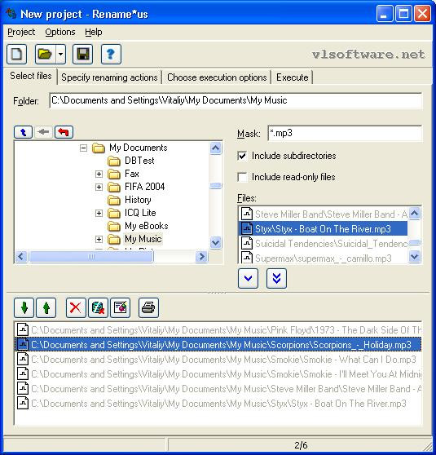Select Steve Miller Band file in Files list
This screenshot has width=436, height=455.
click(324, 214)
